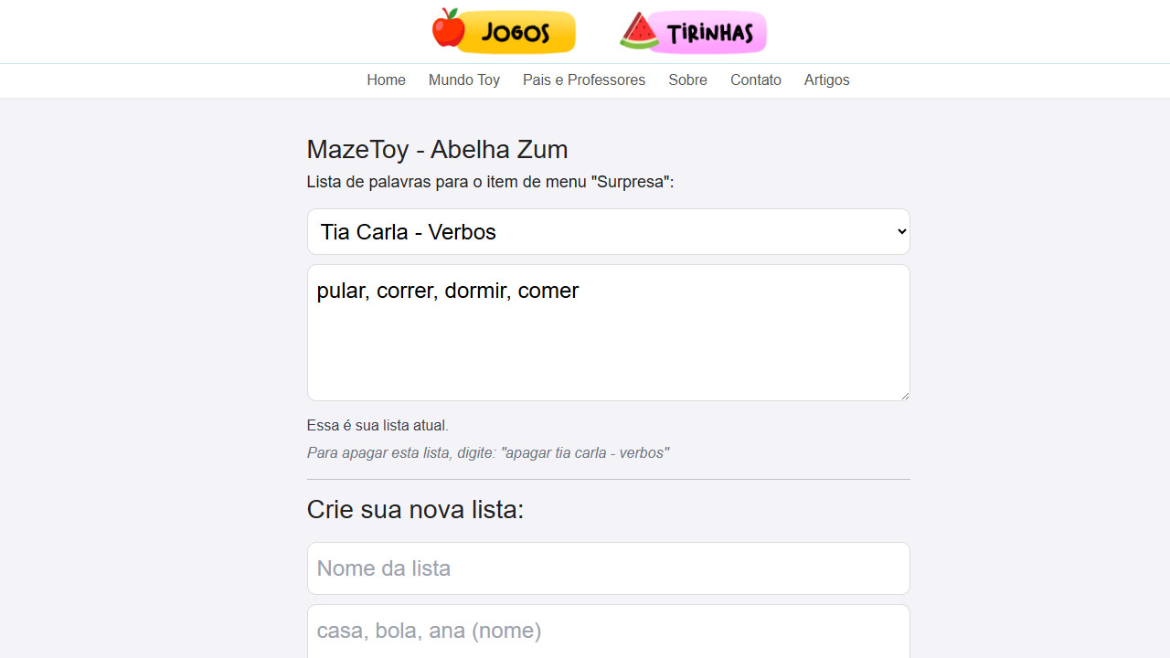Screen dimensions: 1170x658
Task: Click the Para apagar esta lista hint text
Action: pos(488,453)
